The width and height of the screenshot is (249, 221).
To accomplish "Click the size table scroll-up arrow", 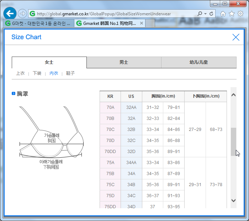I will coord(233,95).
